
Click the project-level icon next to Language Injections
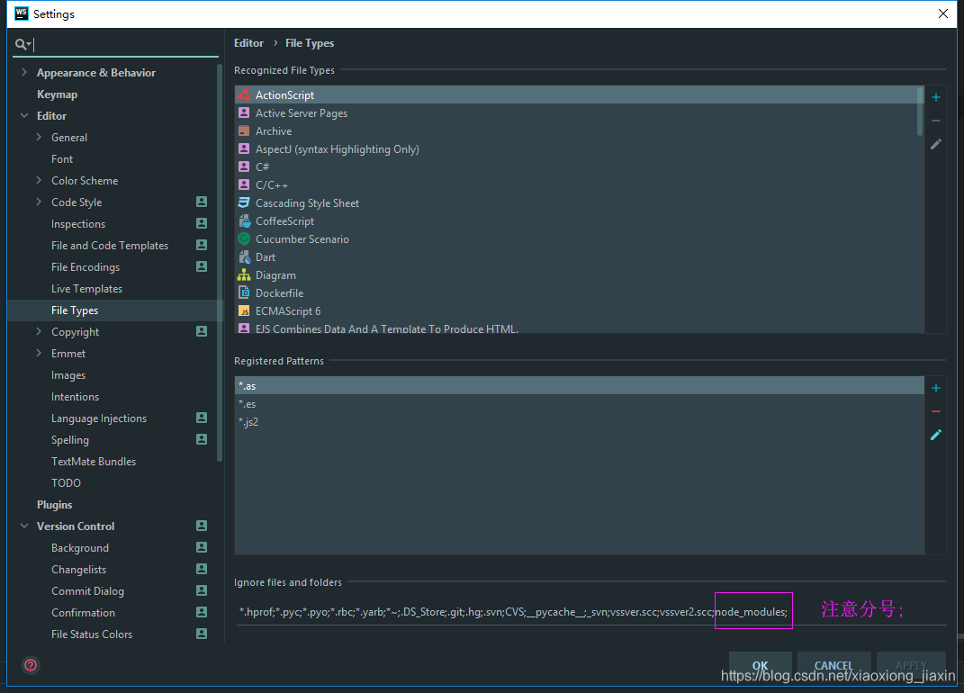[202, 418]
